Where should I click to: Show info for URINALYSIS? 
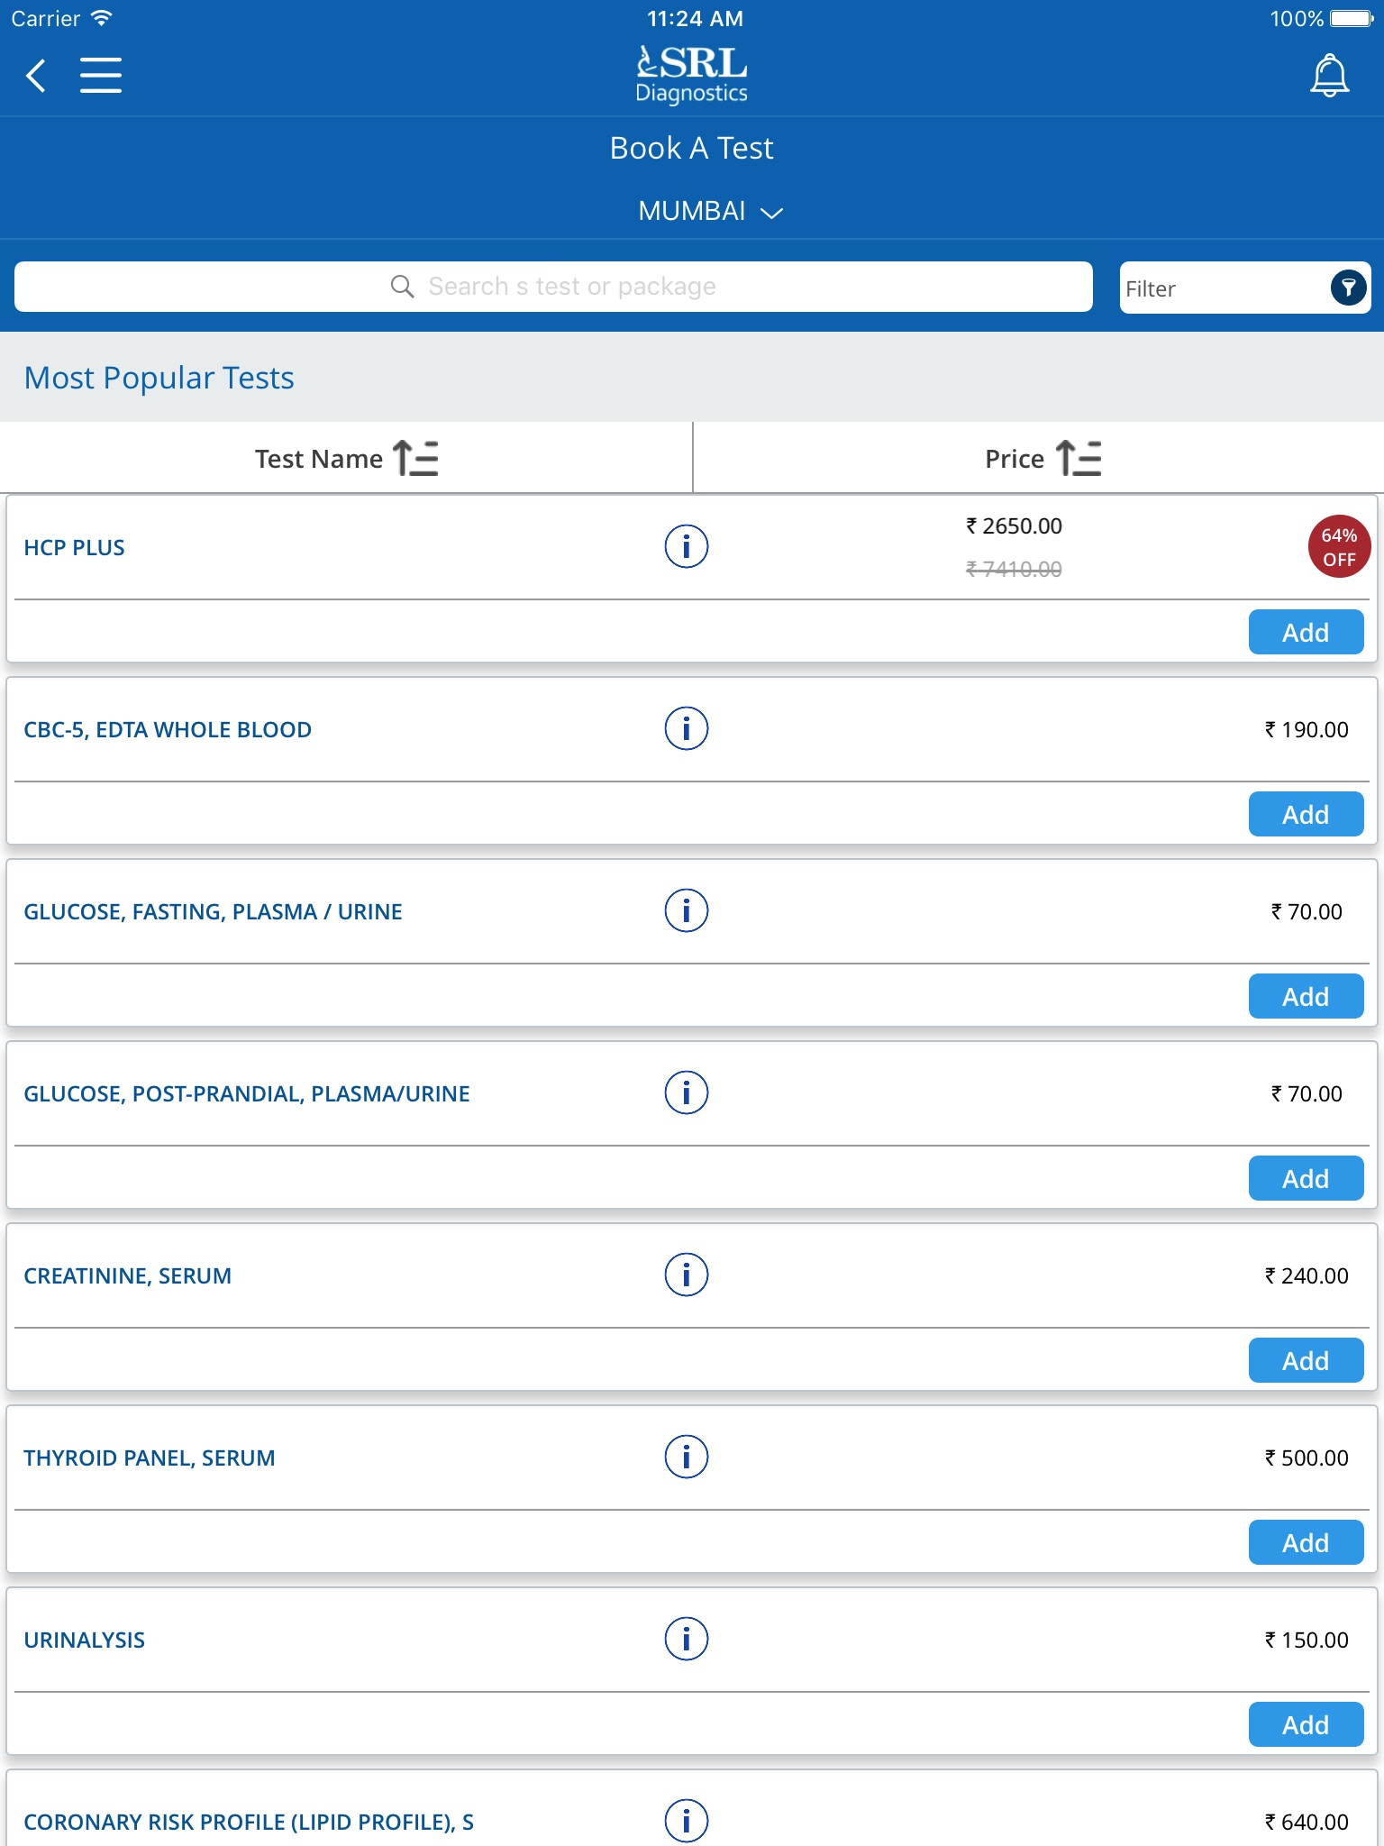(x=687, y=1639)
